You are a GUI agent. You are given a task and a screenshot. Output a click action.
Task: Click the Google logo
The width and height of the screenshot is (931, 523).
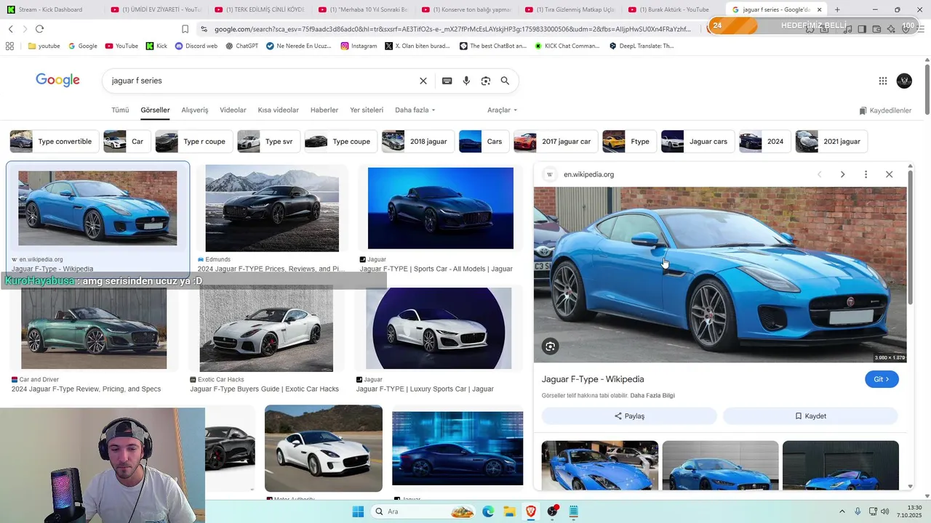click(57, 80)
